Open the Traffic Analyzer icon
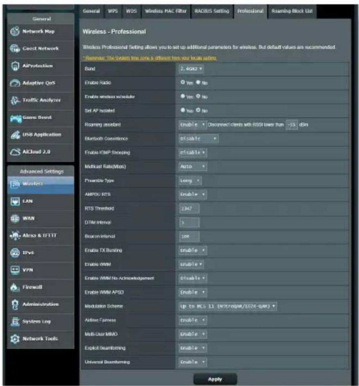The image size is (359, 386). 15,100
